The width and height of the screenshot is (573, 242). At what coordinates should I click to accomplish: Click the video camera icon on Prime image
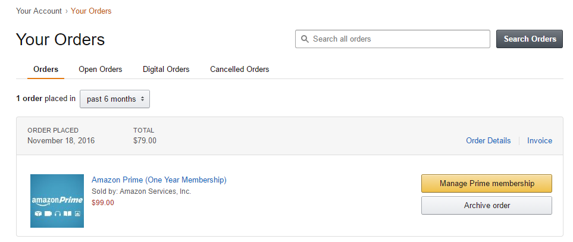tap(48, 213)
